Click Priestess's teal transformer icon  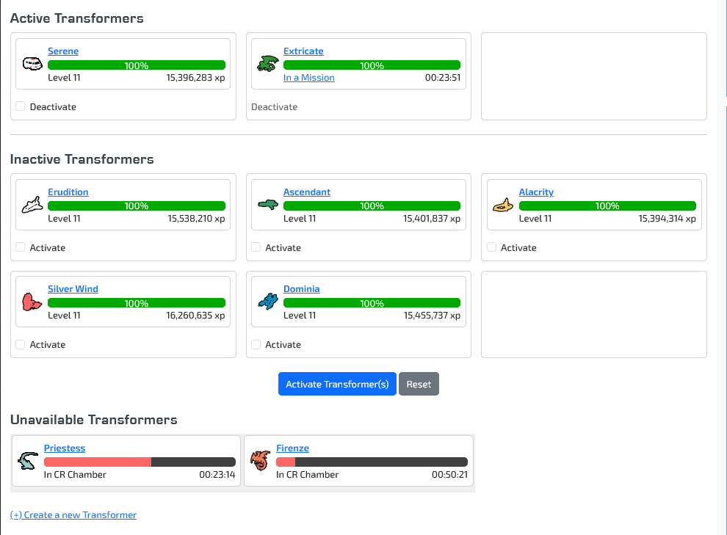(28, 461)
